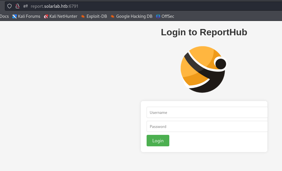Click the 'Login to ReportHub' heading

204,32
